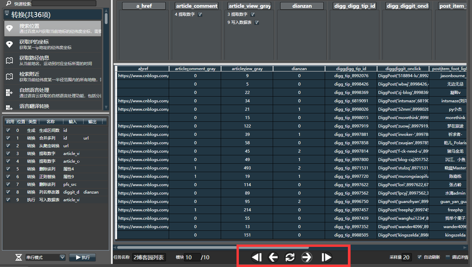The width and height of the screenshot is (472, 267).
Task: Sort table by ahref column header
Action: tap(143, 68)
